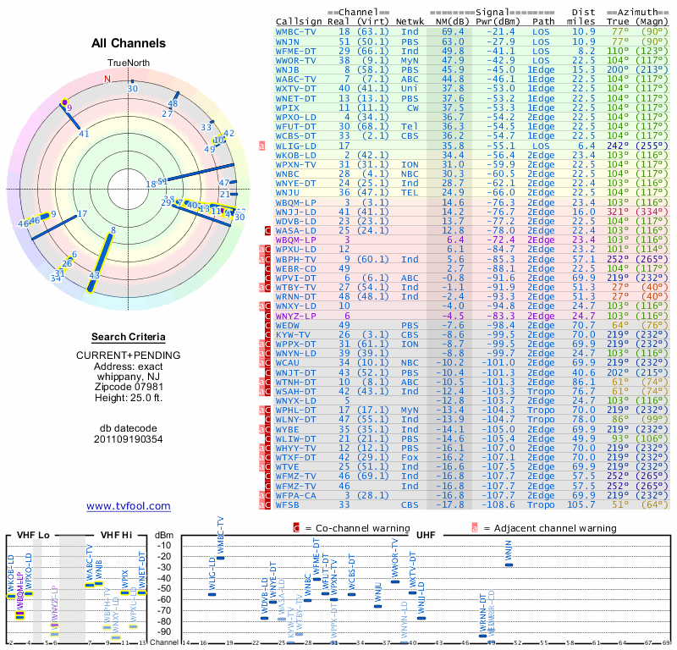Click channel 30 marker at radar top
677x650 pixels.
click(x=132, y=81)
